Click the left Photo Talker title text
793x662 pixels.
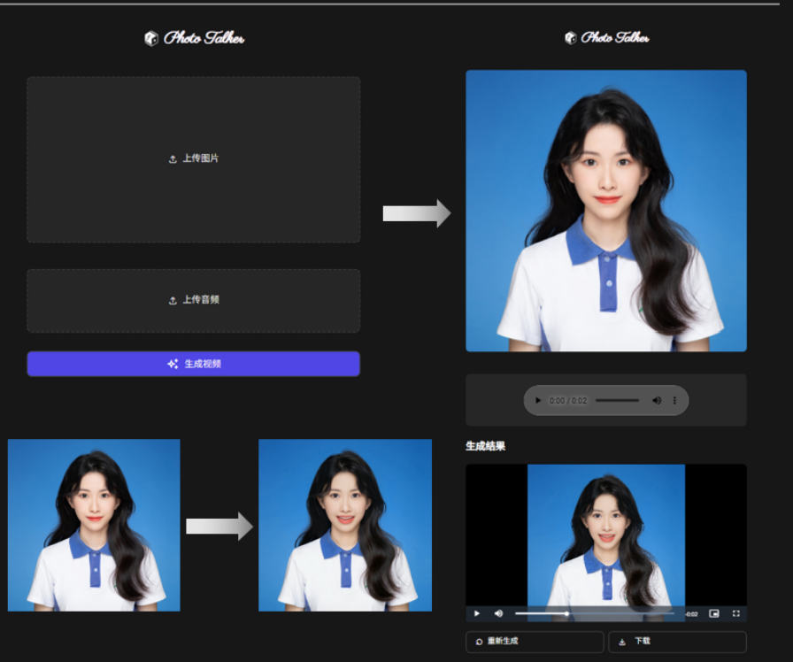[204, 38]
